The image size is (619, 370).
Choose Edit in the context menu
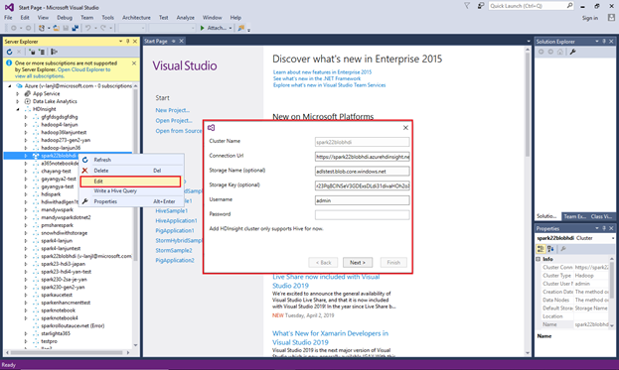coord(131,182)
